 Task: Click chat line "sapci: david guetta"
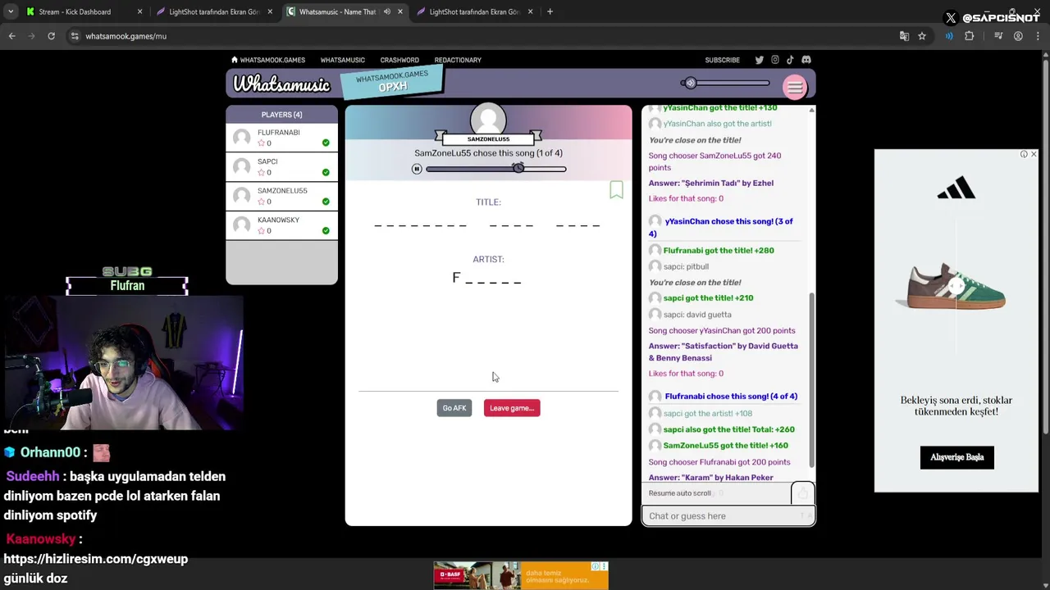697,315
